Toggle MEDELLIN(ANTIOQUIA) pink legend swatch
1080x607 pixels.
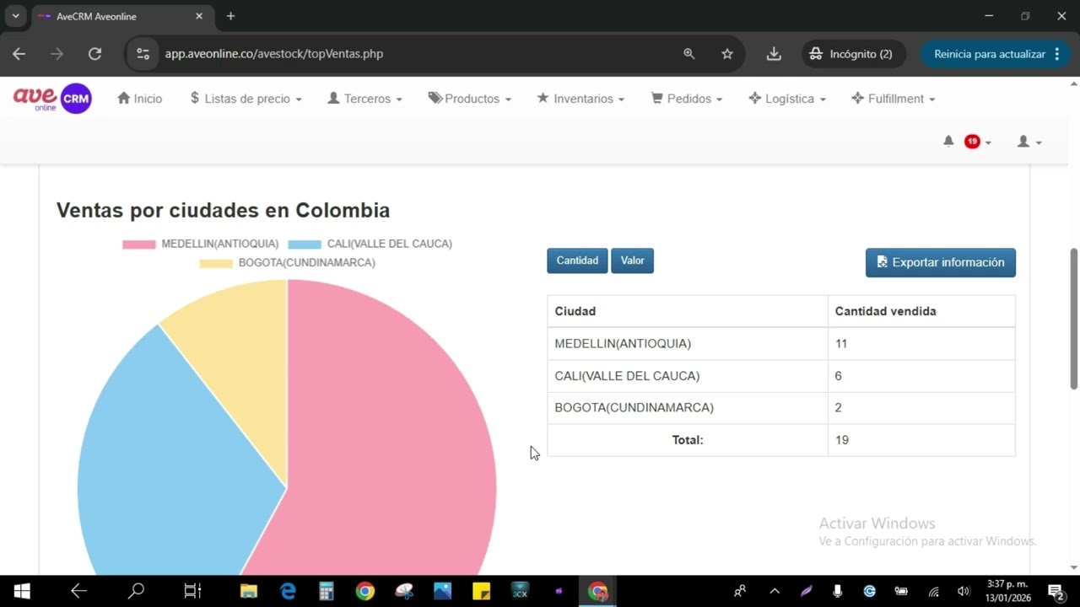click(x=139, y=244)
